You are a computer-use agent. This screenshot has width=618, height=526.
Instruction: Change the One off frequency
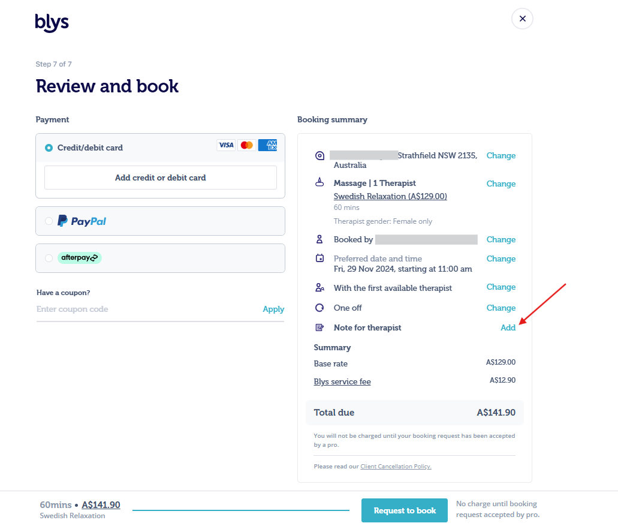point(501,308)
